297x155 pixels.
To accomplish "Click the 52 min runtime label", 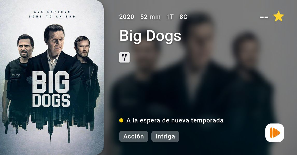I will 150,17.
